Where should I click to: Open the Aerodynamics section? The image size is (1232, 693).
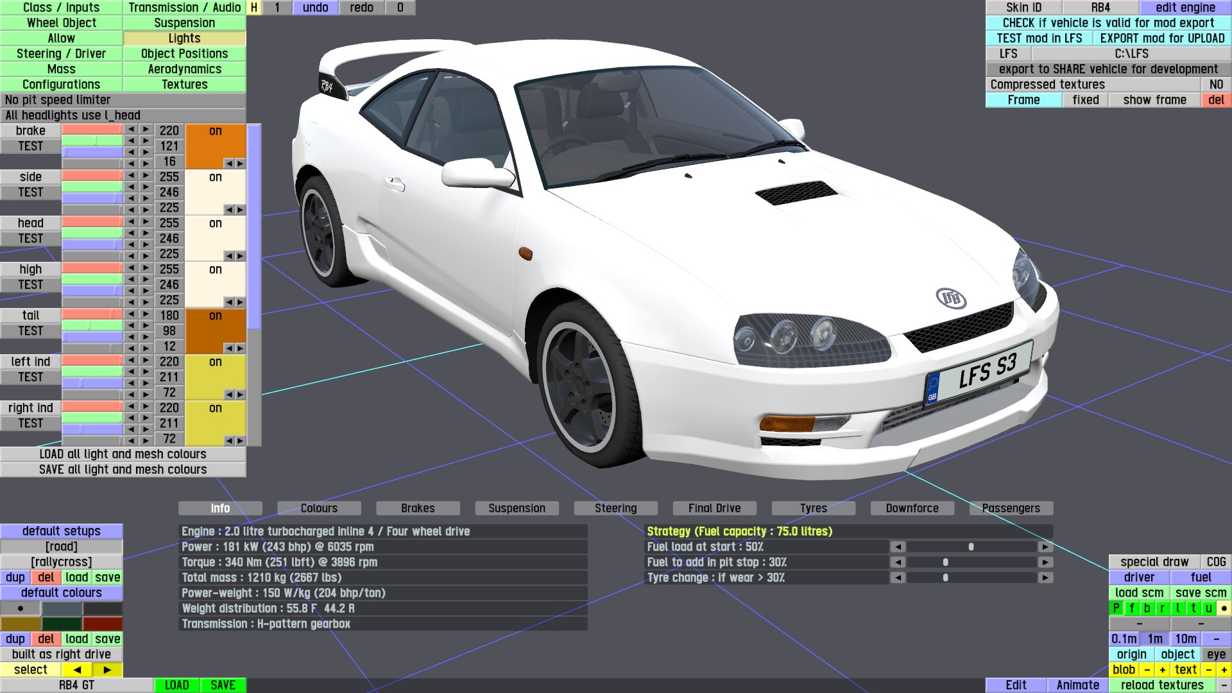click(x=184, y=69)
